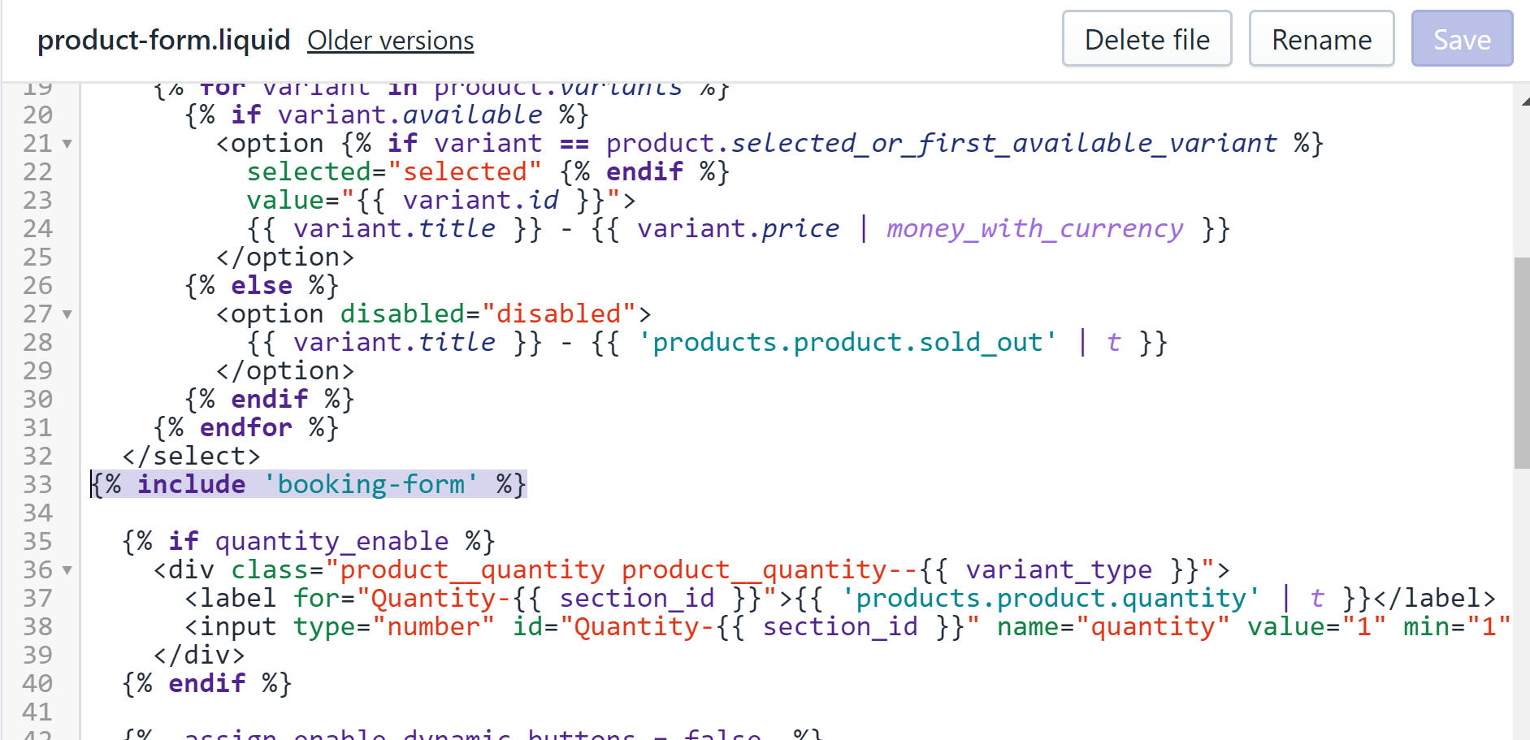Click the Delete file button
This screenshot has height=740, width=1530.
click(x=1146, y=39)
